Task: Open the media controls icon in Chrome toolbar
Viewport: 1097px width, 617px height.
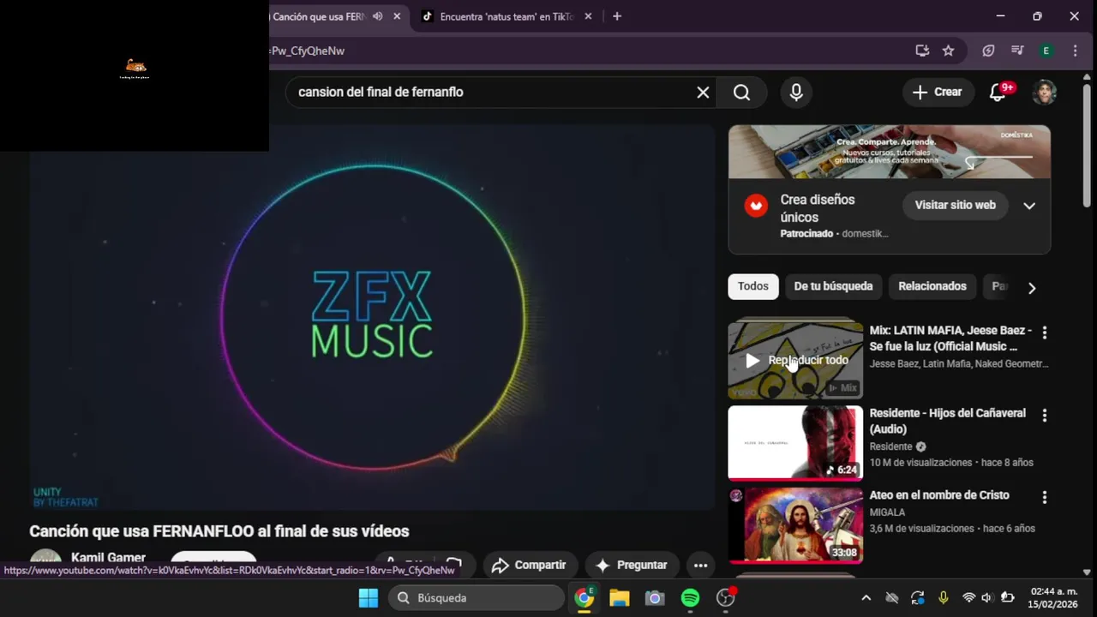Action: coord(1017,51)
